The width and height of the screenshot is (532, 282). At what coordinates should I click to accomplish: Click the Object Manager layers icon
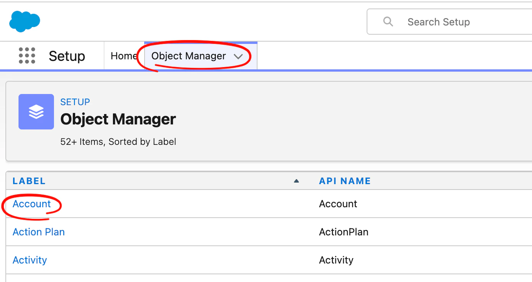click(x=36, y=112)
